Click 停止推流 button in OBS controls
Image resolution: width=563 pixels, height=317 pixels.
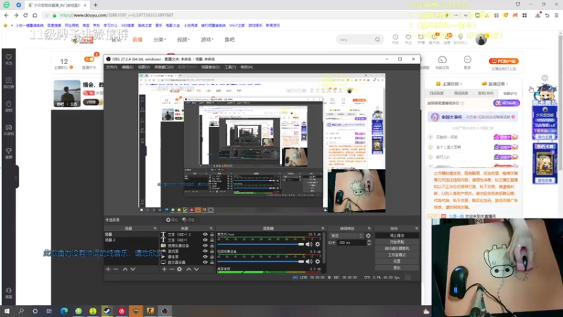point(397,236)
